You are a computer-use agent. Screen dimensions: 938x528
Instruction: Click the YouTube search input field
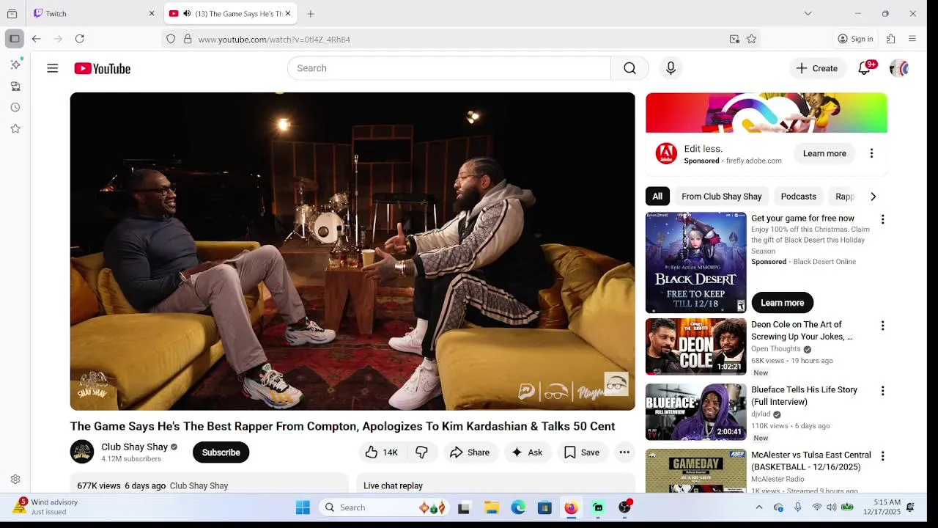[x=448, y=68]
